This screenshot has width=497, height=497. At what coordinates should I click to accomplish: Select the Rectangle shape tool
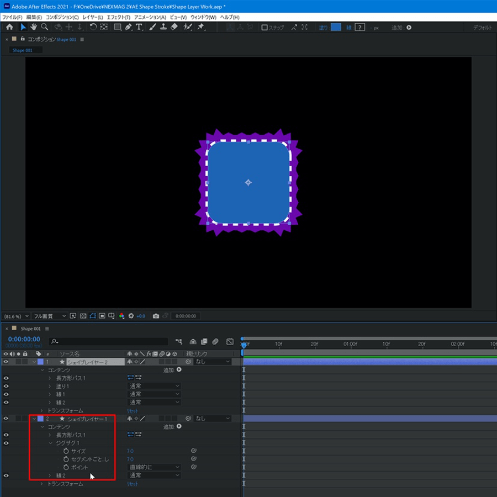(x=118, y=27)
